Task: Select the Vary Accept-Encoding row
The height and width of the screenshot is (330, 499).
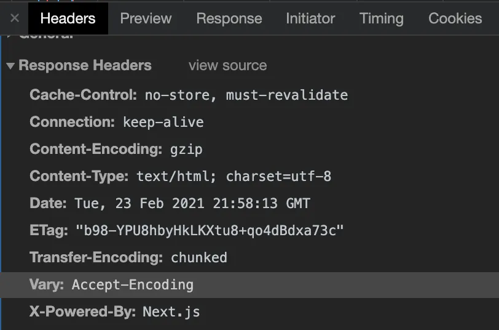Action: point(112,284)
